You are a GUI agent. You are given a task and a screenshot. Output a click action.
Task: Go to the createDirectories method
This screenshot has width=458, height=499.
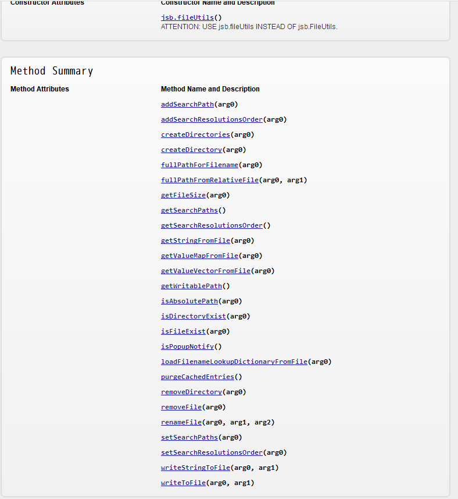click(x=191, y=135)
